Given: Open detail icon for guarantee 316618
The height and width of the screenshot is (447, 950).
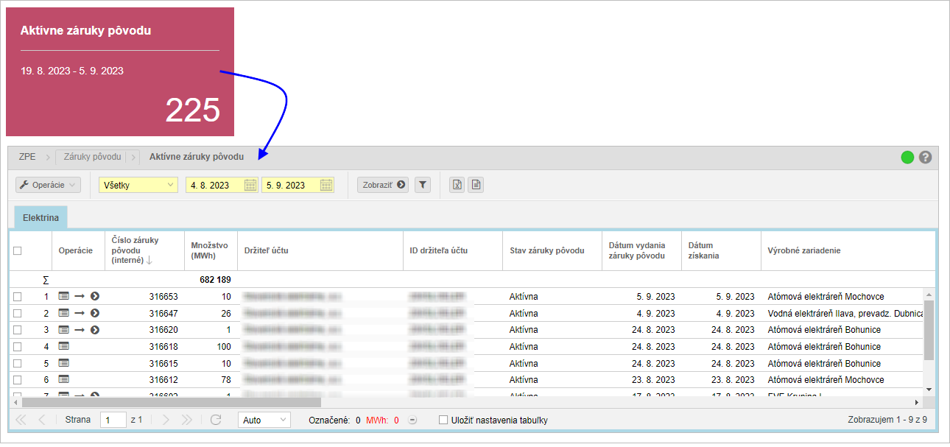Looking at the screenshot, I should click(64, 346).
